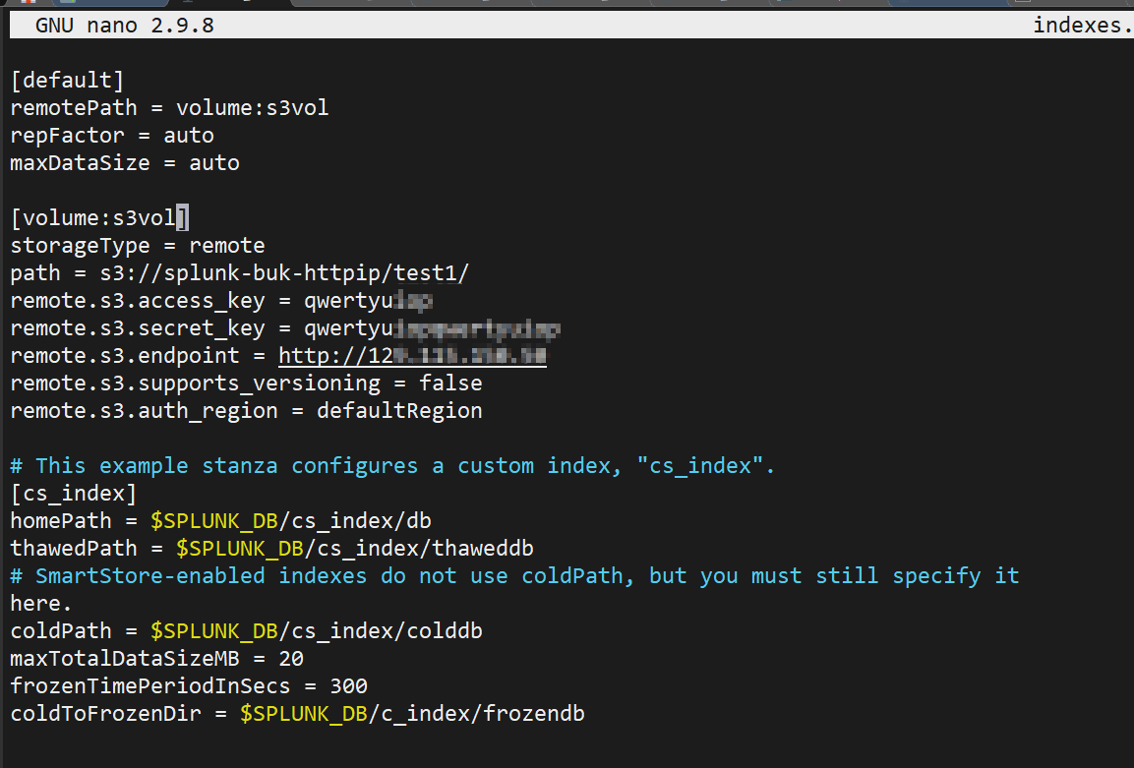Click the comment about custom index cs_index

click(392, 465)
